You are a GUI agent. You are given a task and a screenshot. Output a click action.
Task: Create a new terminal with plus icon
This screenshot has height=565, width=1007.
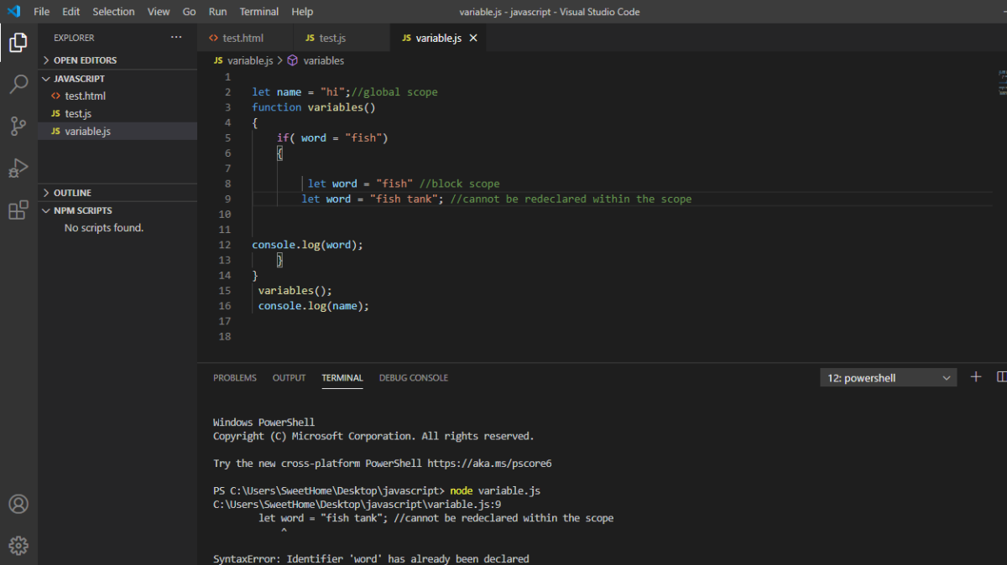[x=975, y=376]
